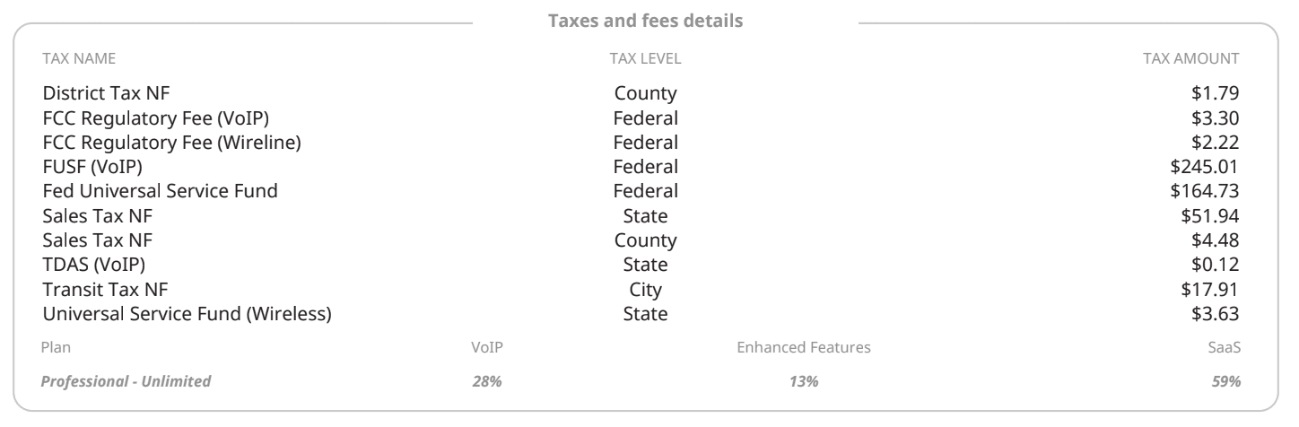Click the Taxes and fees details heading
Viewport: 1299px width, 427px height.
pos(645,21)
